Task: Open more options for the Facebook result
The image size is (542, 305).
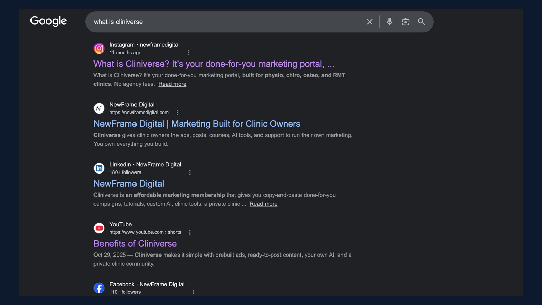Action: pyautogui.click(x=193, y=292)
